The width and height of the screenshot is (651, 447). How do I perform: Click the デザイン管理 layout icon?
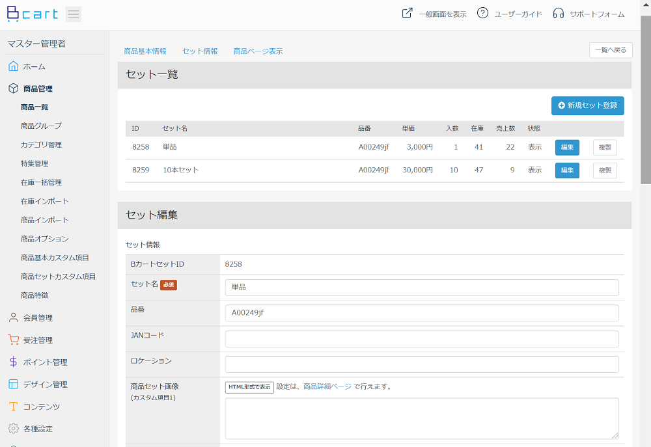pos(13,385)
